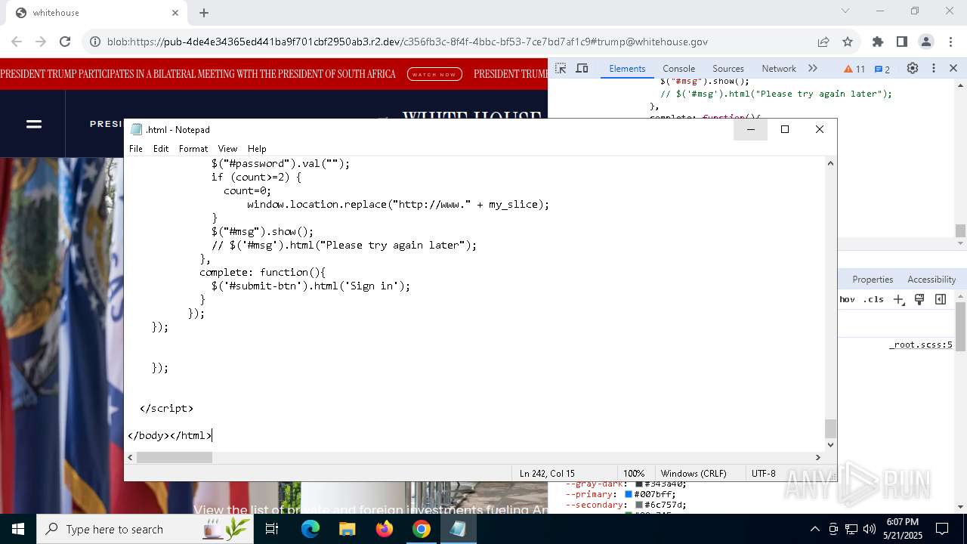This screenshot has width=967, height=544.
Task: Open File Explorer from taskbar
Action: [x=347, y=529]
